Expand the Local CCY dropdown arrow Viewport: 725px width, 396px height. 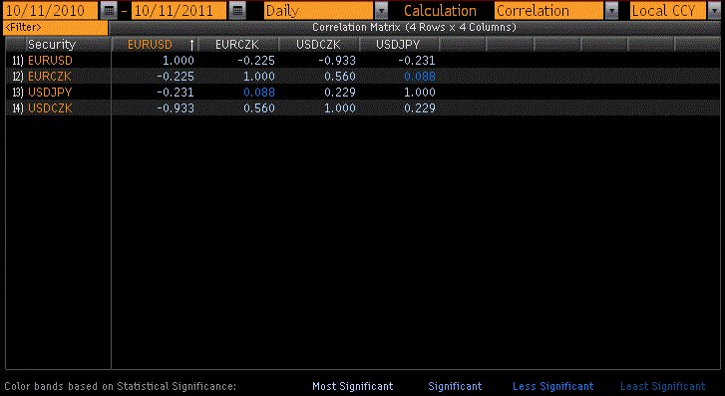[714, 10]
